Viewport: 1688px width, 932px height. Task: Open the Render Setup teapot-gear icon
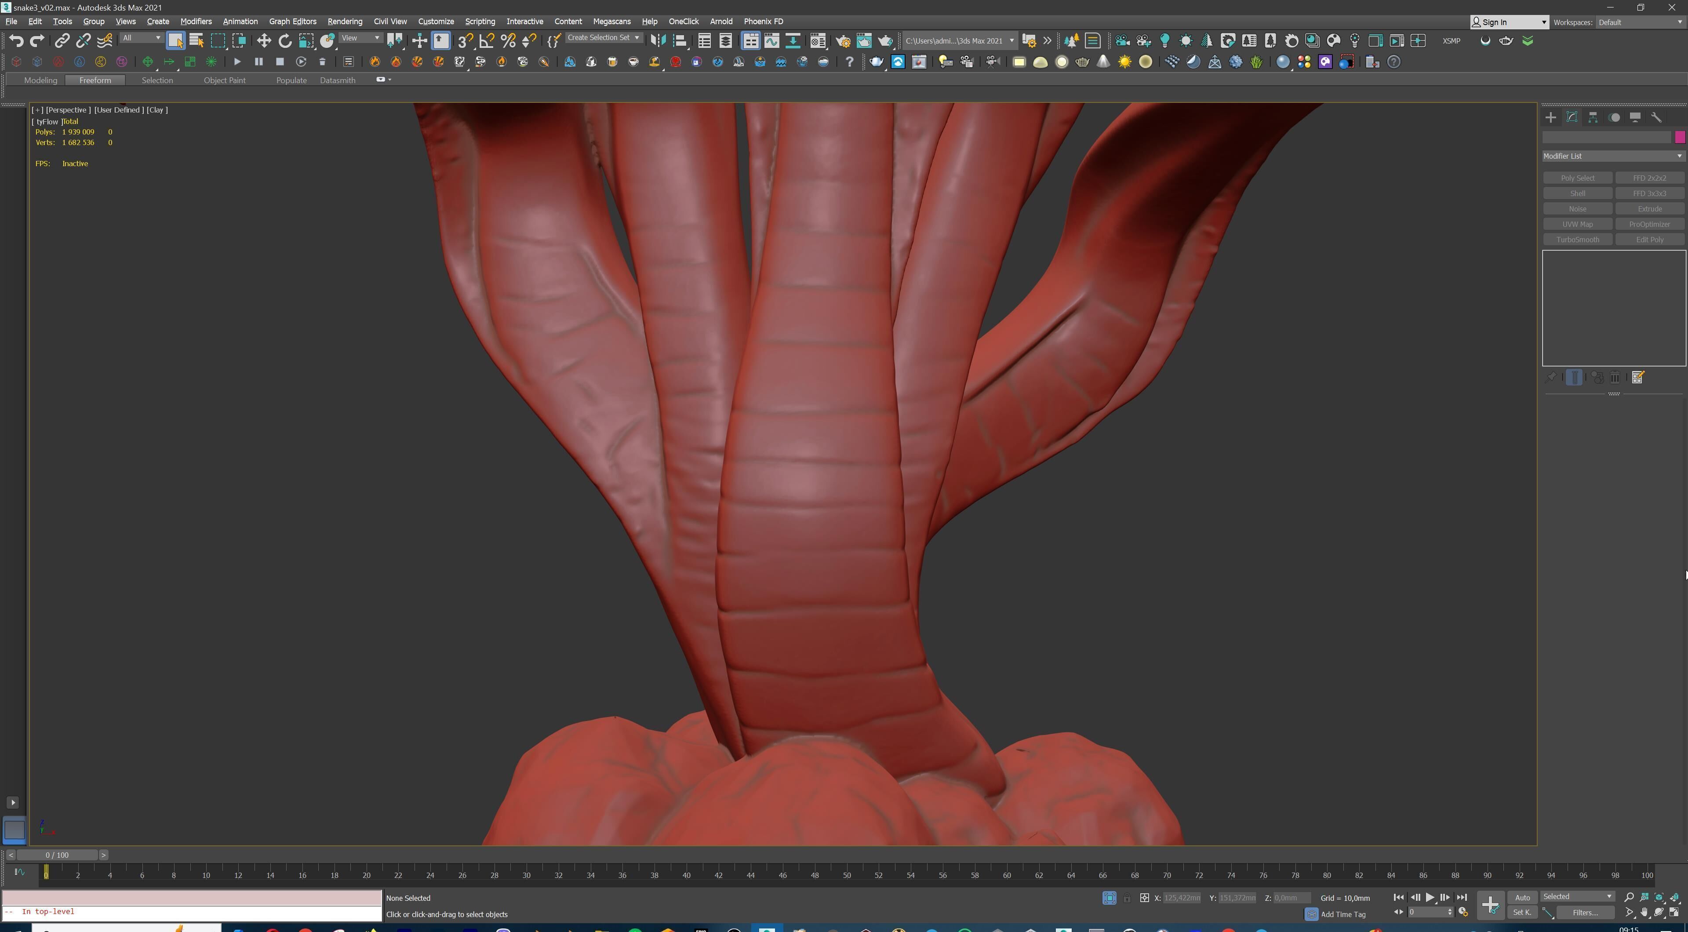[843, 40]
